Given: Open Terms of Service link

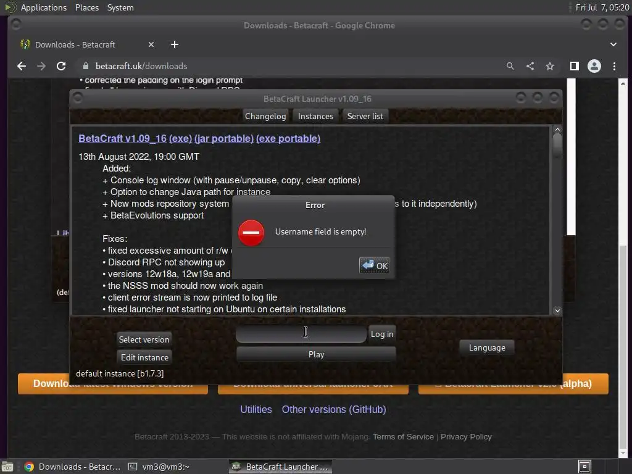Looking at the screenshot, I should point(403,437).
